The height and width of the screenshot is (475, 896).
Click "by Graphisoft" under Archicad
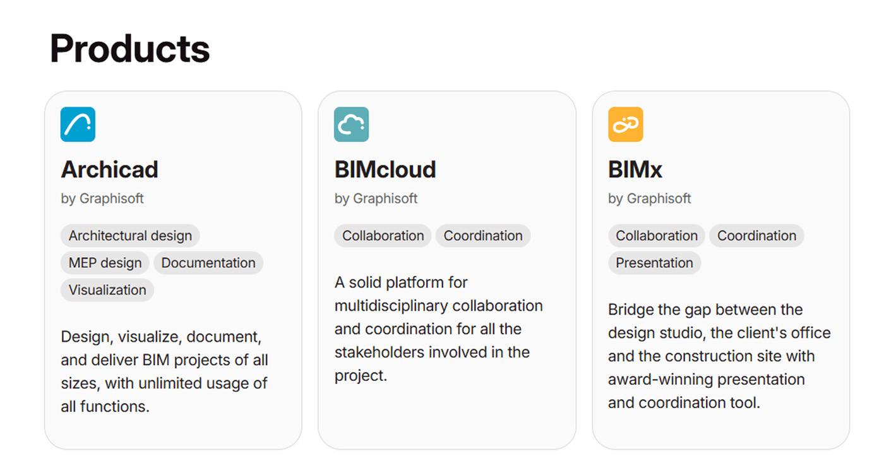tap(102, 198)
